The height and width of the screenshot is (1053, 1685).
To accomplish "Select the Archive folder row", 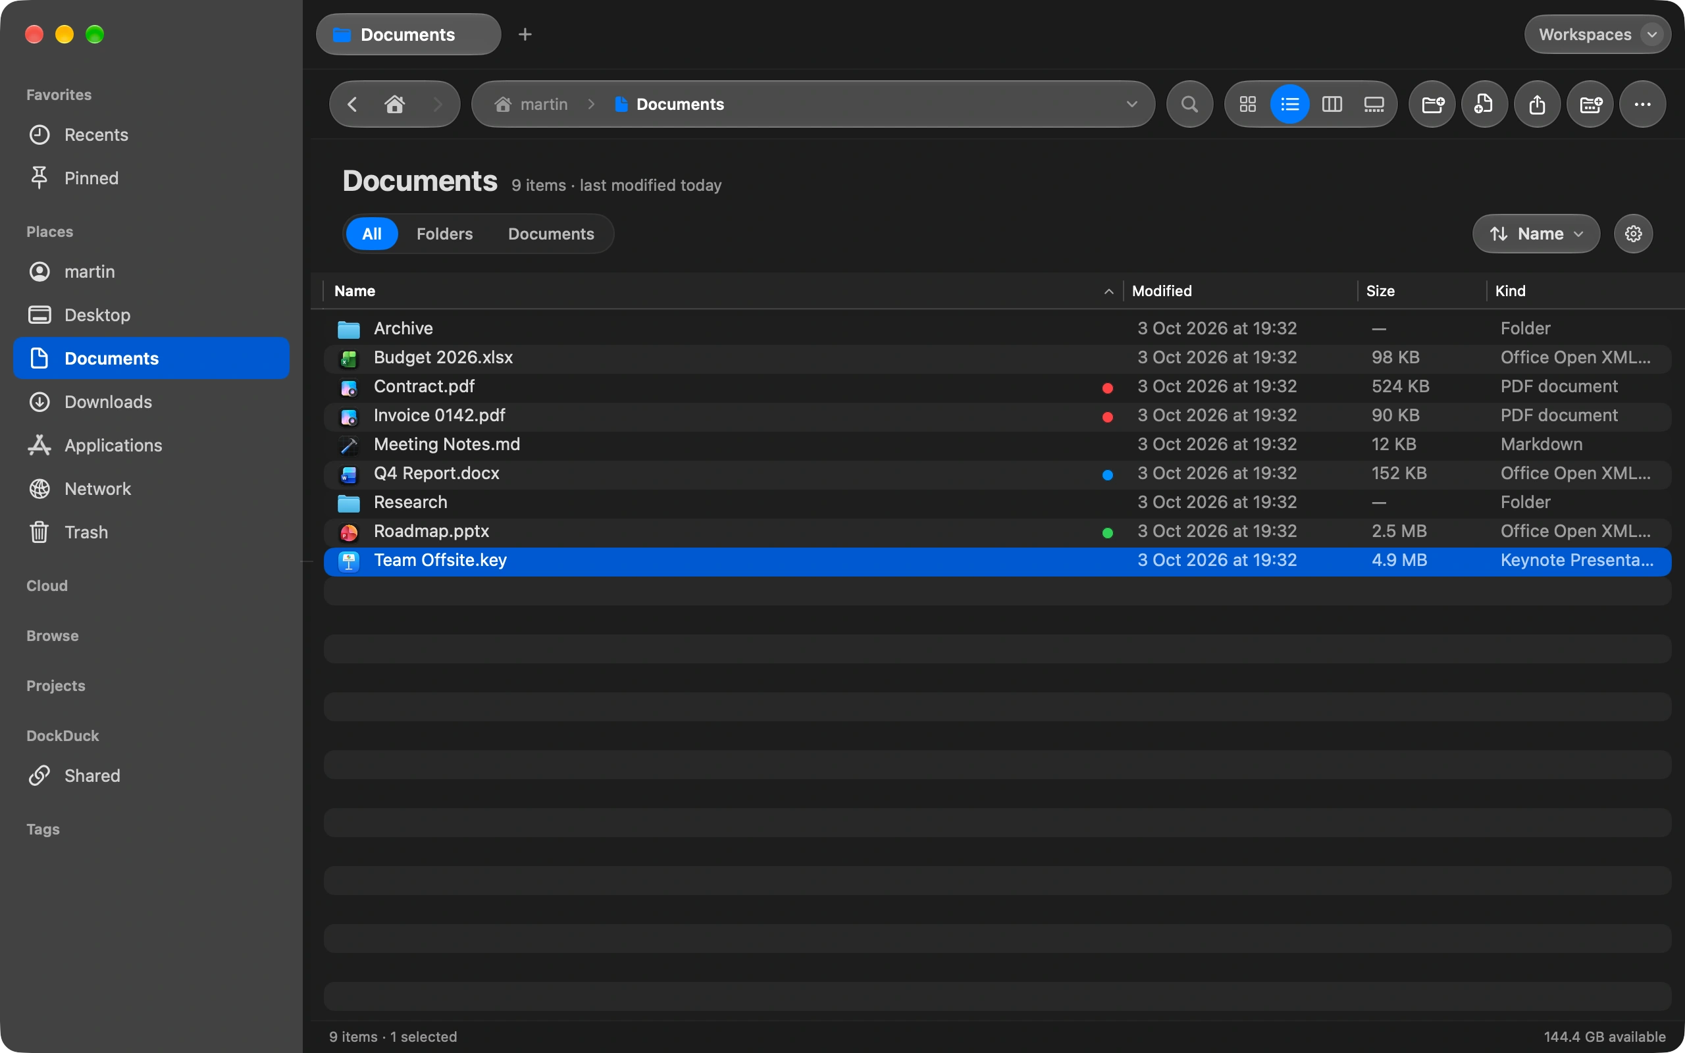I will point(997,328).
